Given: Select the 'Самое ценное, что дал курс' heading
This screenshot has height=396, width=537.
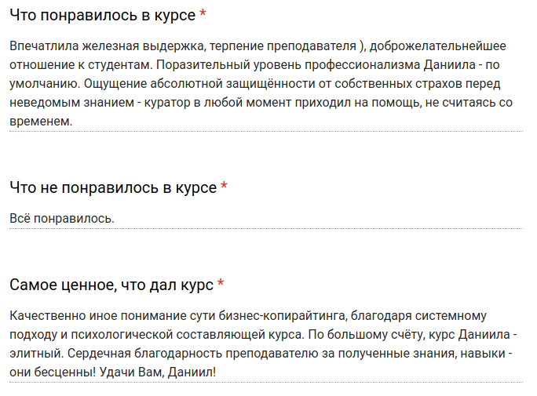Looking at the screenshot, I should [x=111, y=285].
